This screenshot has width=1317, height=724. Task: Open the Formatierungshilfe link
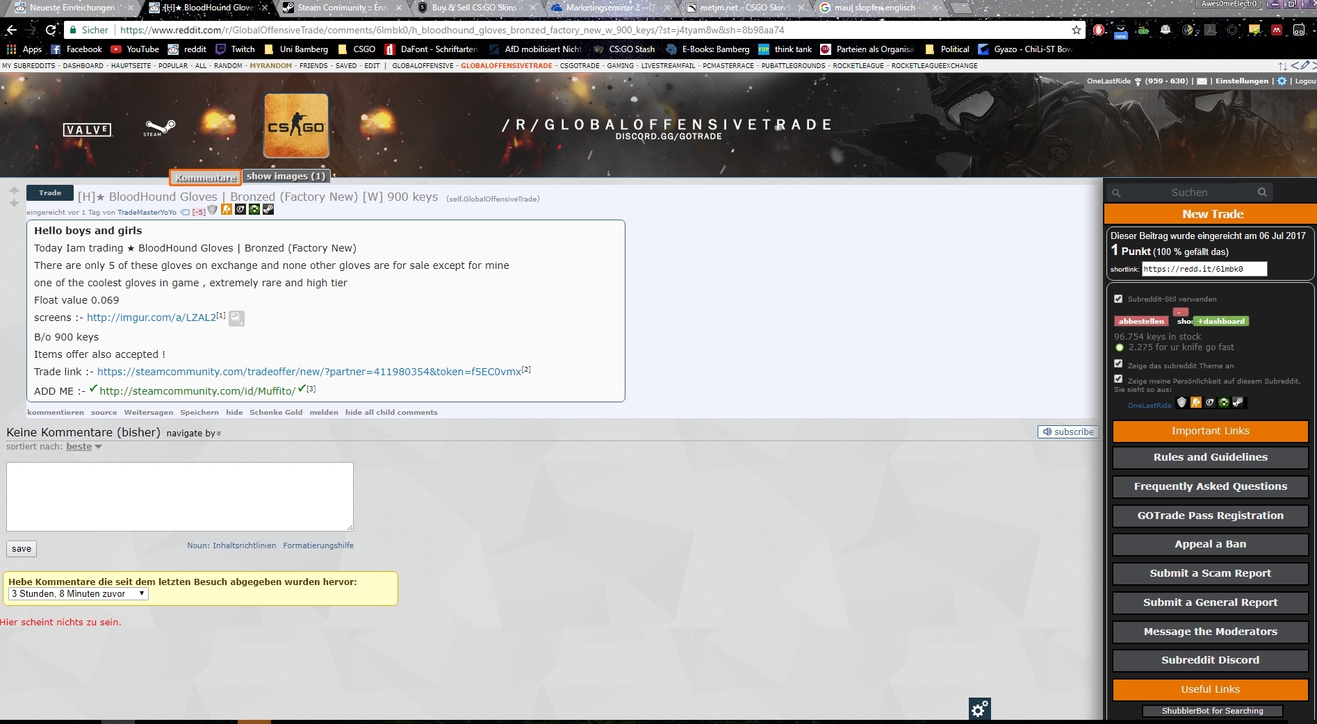pyautogui.click(x=318, y=546)
